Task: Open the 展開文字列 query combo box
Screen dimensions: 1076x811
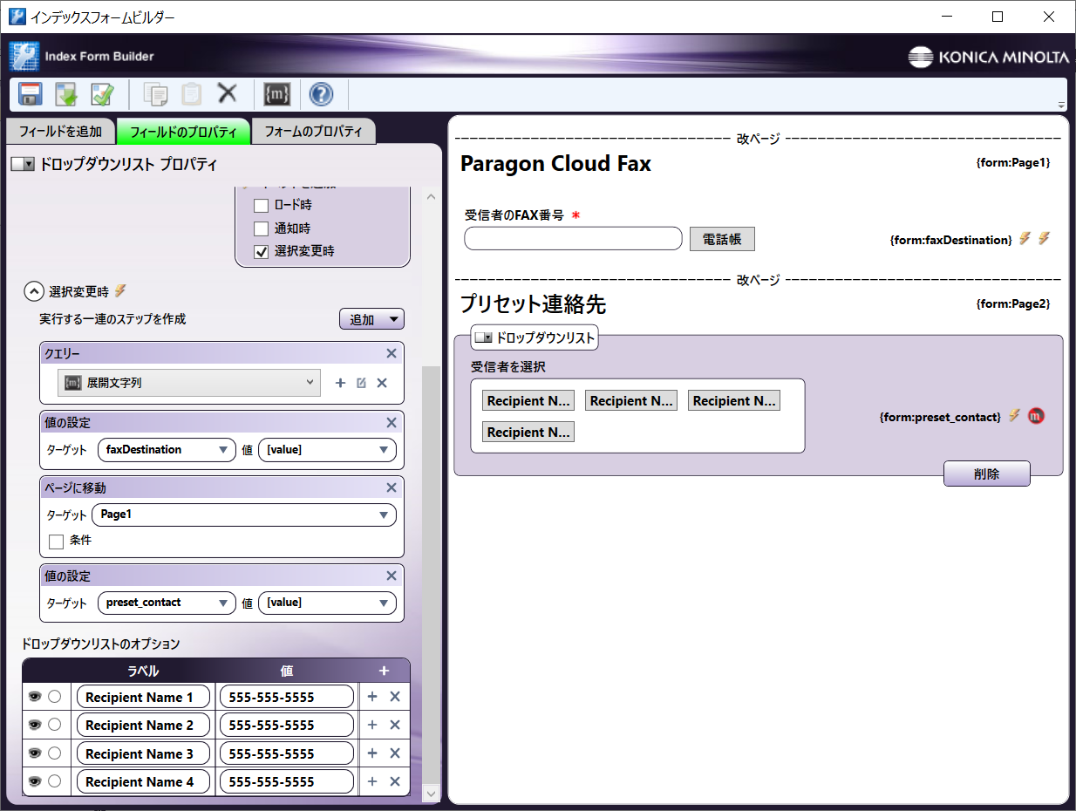Action: pos(189,383)
